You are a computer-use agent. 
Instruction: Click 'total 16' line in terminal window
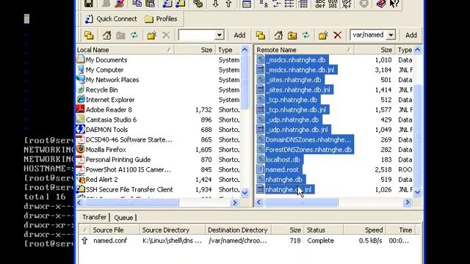coord(45,197)
